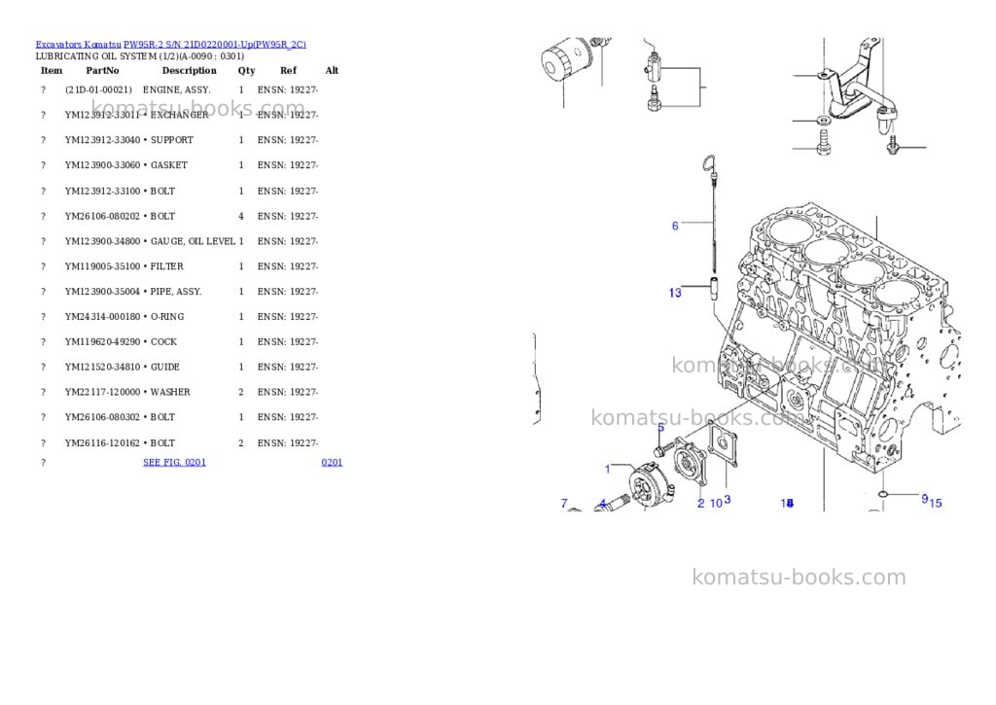Select part number YM26106-080302
This screenshot has width=996, height=705.
(102, 417)
